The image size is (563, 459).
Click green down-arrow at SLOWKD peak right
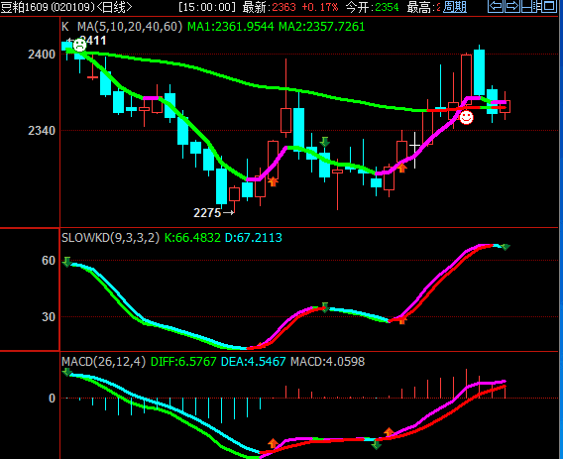coord(506,247)
